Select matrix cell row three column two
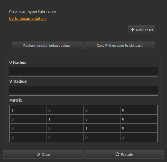167x162 pixels. (65, 128)
